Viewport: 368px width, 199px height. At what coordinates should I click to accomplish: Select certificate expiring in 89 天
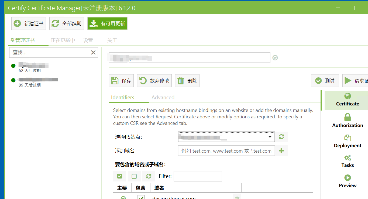(53, 82)
